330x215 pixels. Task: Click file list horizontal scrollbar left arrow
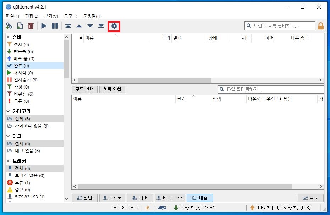click(x=75, y=186)
